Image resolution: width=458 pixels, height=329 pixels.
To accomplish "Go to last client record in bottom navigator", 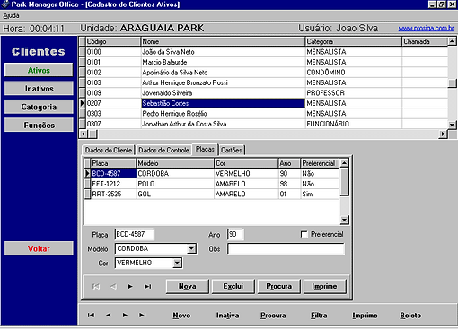I will tap(143, 315).
